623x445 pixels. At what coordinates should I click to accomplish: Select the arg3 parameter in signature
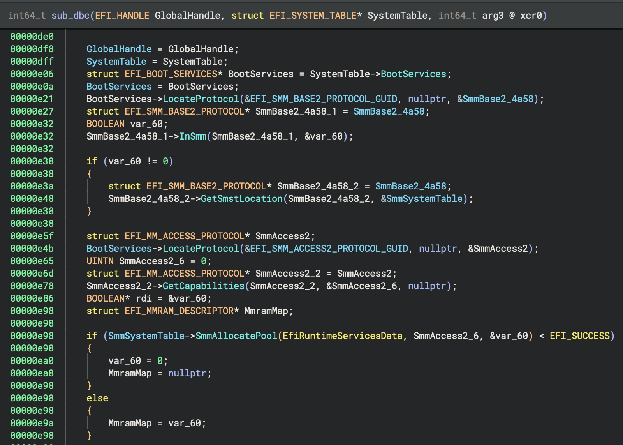coord(493,16)
